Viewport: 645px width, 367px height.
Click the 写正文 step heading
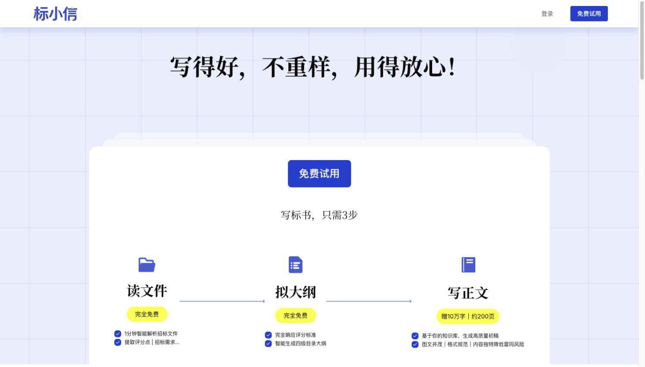click(x=468, y=293)
